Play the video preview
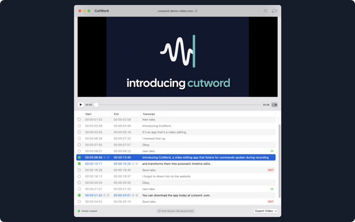Image resolution: width=355 pixels, height=222 pixels. click(81, 105)
